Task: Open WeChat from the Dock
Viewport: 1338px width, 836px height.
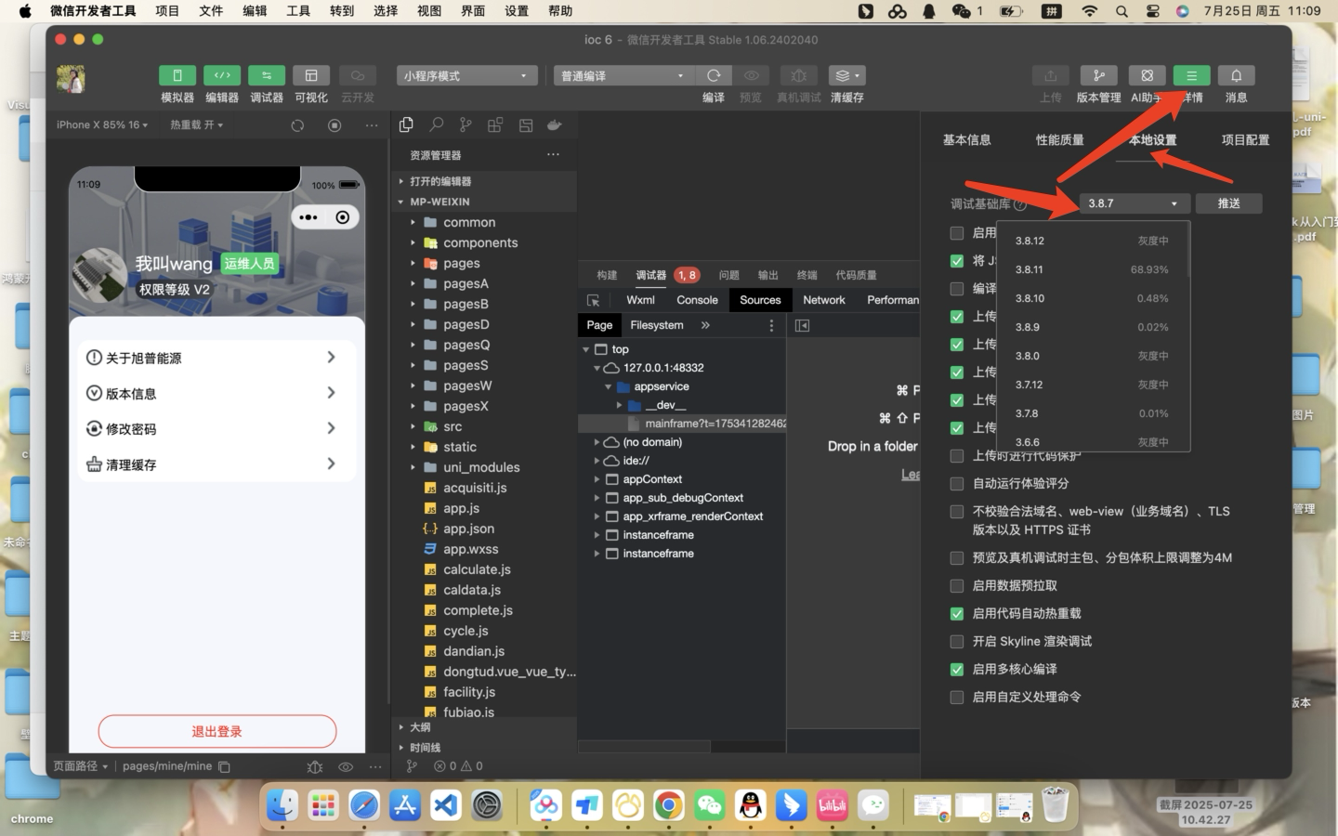Action: click(710, 804)
